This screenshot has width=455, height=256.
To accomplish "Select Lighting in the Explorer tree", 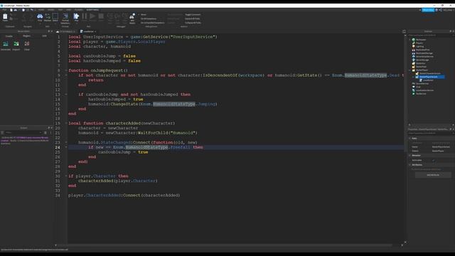I will [419, 46].
